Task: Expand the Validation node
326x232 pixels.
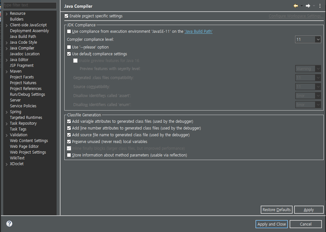Action: tap(7, 135)
